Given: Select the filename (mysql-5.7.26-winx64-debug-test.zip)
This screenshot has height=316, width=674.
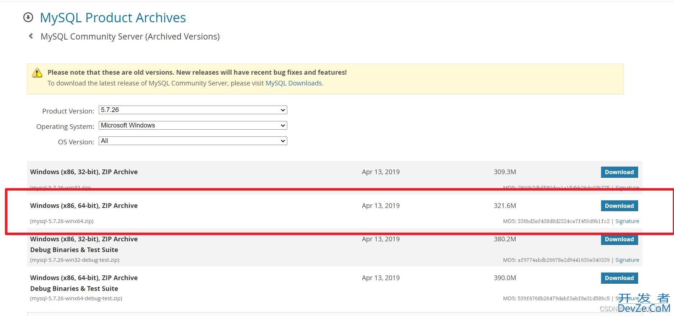Looking at the screenshot, I should (76, 298).
